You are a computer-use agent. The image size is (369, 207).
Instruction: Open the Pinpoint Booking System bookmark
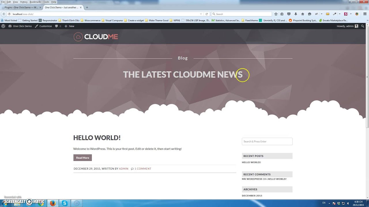(303, 20)
